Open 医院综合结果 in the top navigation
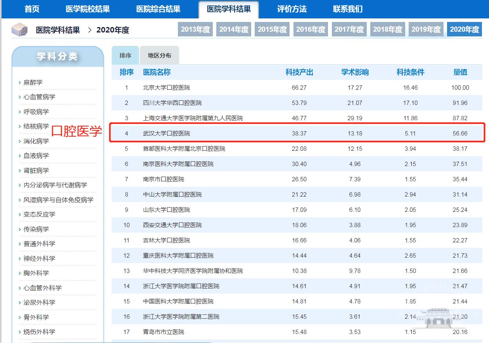Screen dimensions: 489x343 158,9
